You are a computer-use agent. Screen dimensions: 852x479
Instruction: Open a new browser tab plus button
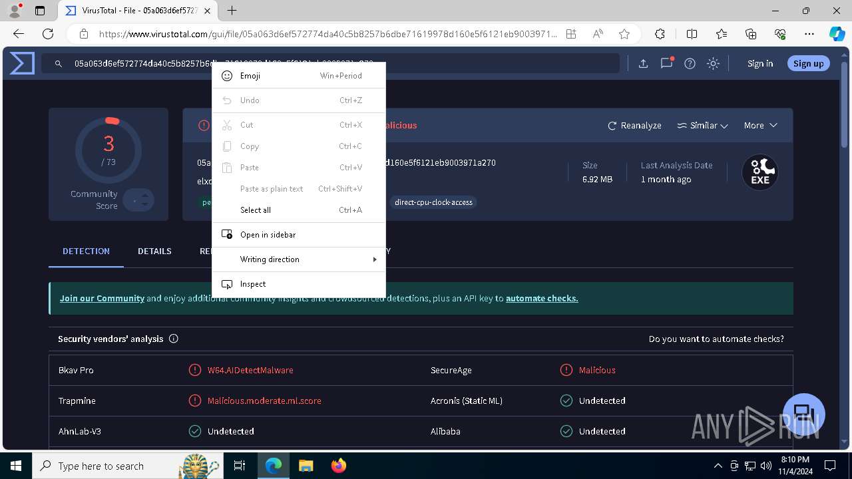(x=232, y=11)
